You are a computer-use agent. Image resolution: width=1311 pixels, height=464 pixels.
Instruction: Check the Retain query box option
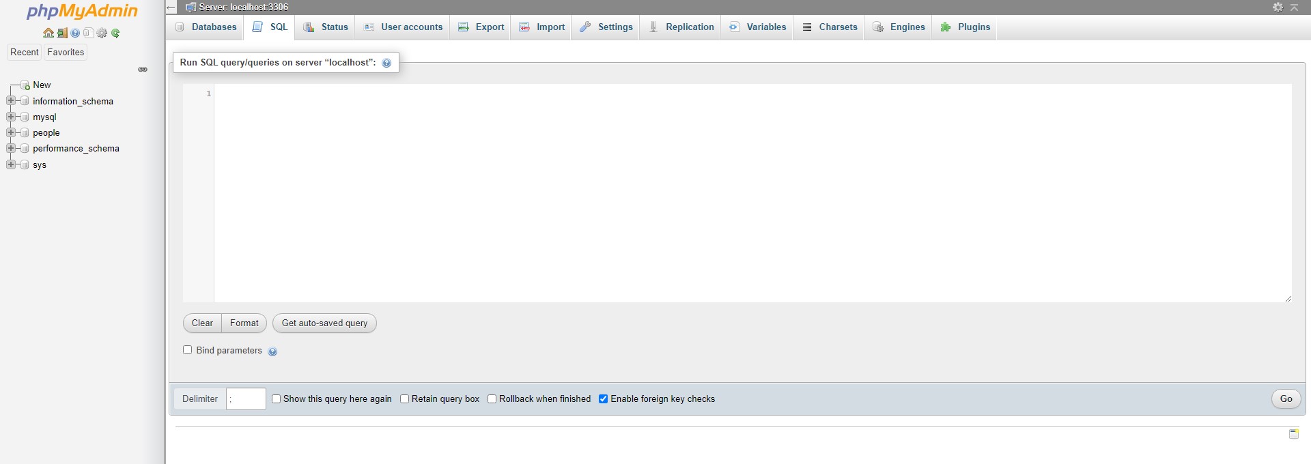coord(404,398)
